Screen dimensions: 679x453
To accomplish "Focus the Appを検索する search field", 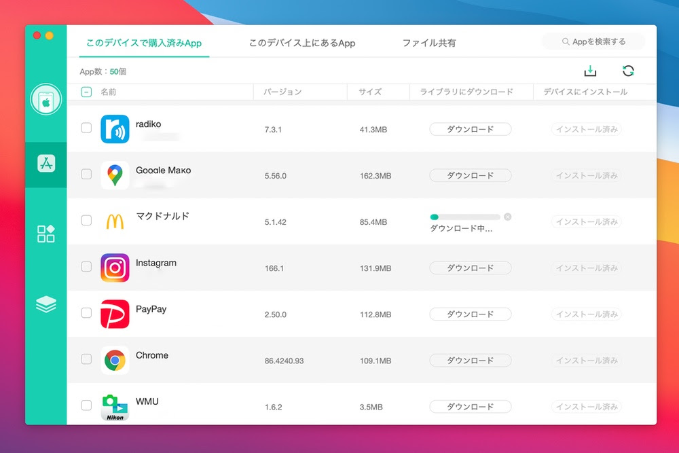I will pyautogui.click(x=593, y=41).
